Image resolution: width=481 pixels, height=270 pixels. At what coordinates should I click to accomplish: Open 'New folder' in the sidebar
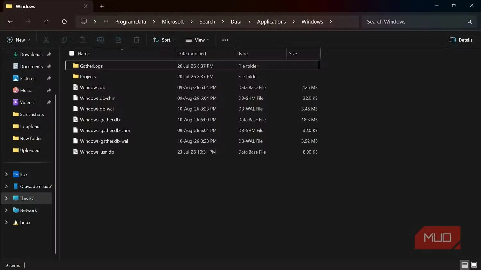31,138
